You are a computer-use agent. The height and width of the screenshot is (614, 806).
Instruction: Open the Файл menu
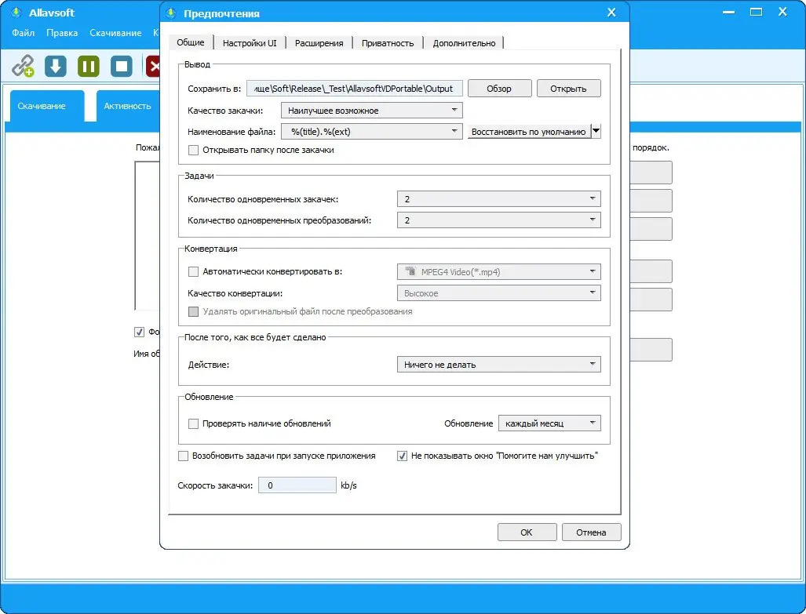coord(23,33)
